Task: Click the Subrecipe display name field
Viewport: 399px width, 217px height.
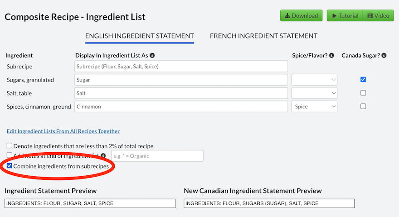Action: pyautogui.click(x=181, y=67)
